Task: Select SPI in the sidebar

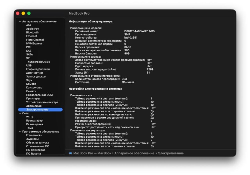Action: pyautogui.click(x=28, y=58)
